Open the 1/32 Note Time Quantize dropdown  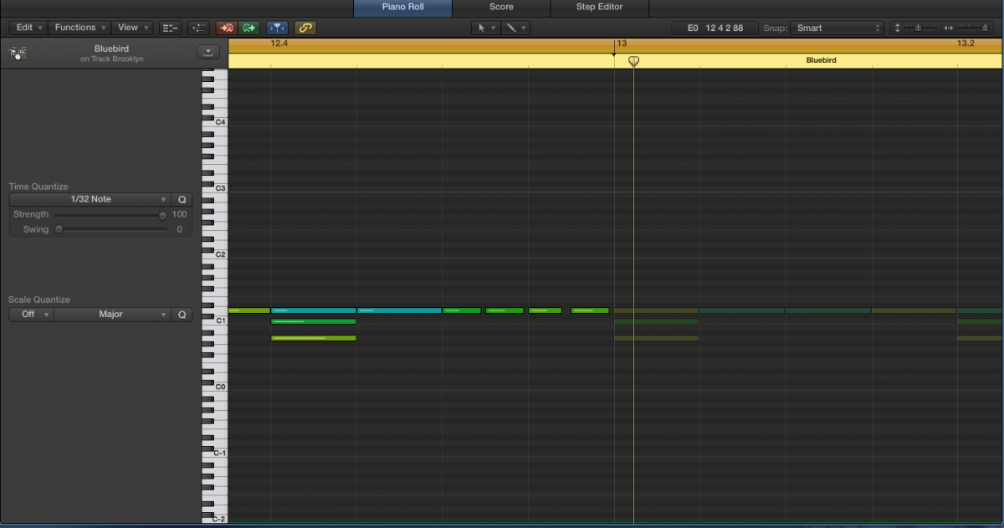tap(90, 199)
